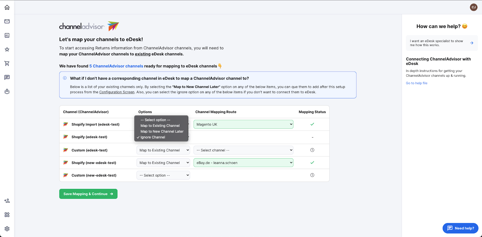This screenshot has width=482, height=237.
Task: Click 'I want an eDesk specialist' card
Action: (x=442, y=43)
